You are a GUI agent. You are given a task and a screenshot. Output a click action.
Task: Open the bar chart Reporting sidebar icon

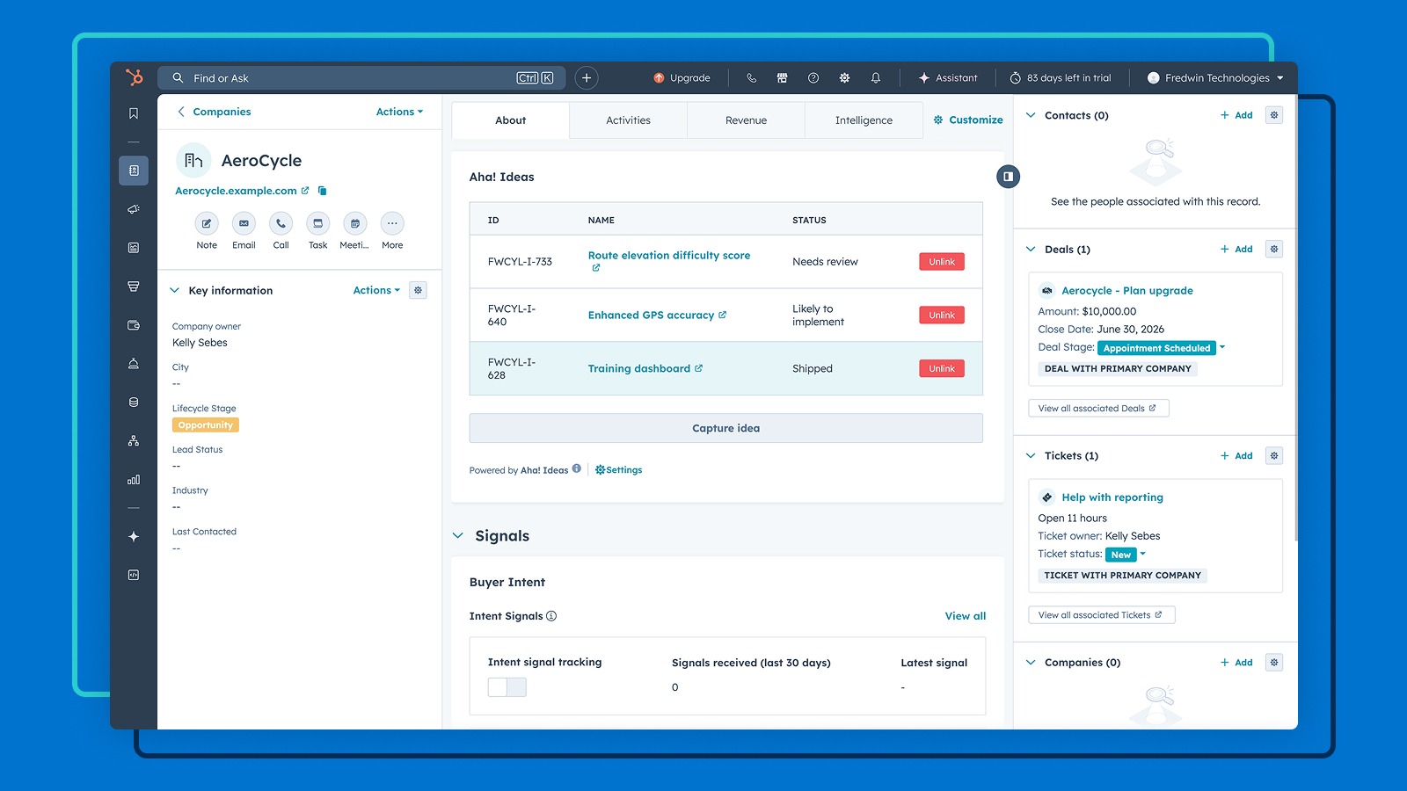(134, 480)
